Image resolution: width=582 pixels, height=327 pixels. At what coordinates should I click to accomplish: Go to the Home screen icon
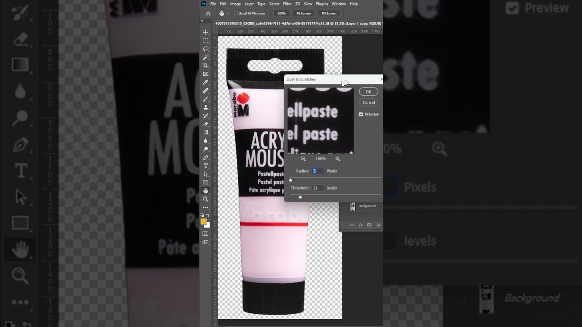pos(208,13)
